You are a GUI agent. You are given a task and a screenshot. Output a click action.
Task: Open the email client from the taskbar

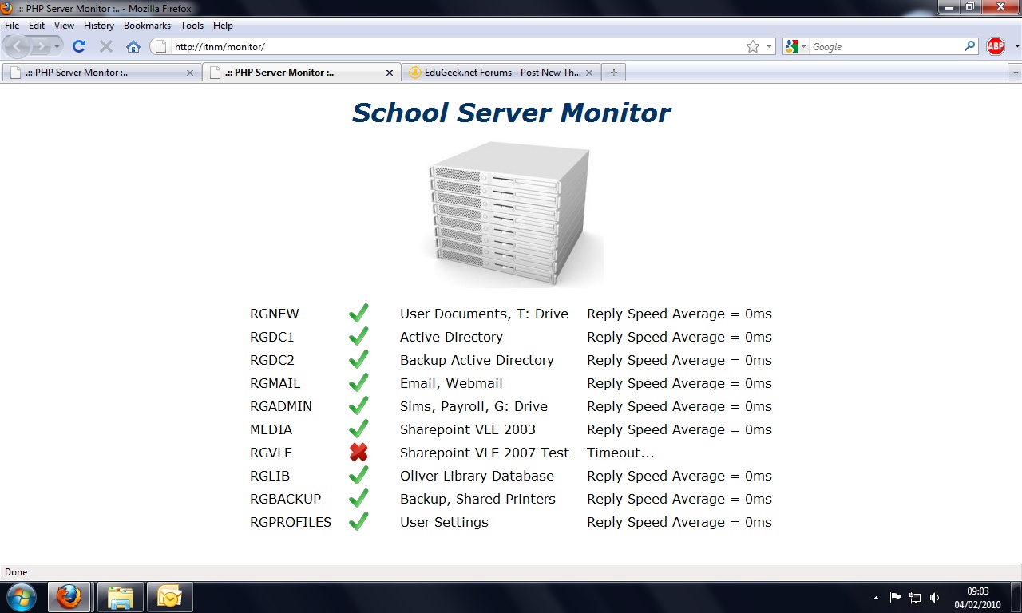[x=169, y=596]
